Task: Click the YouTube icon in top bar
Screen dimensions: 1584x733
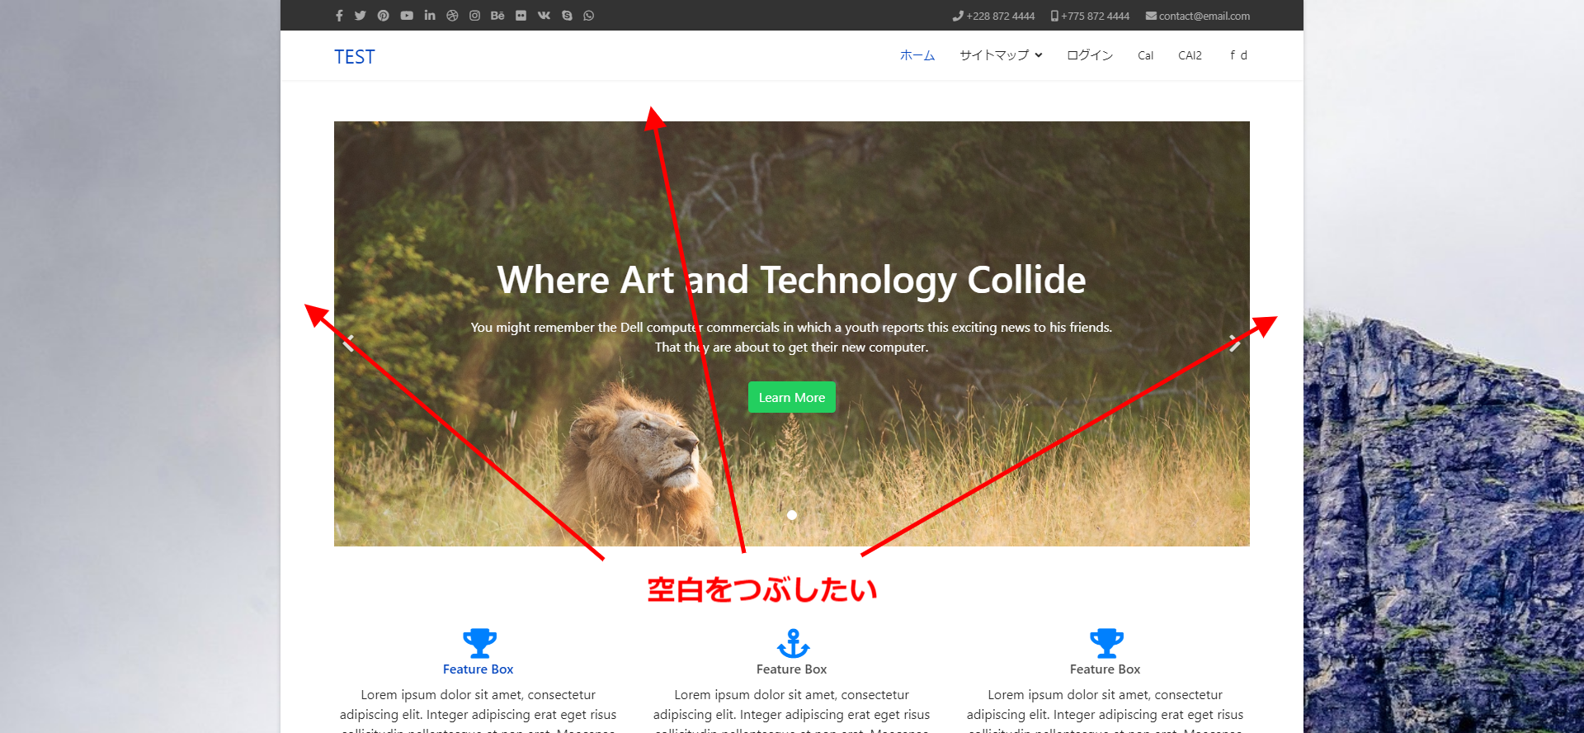Action: 407,16
